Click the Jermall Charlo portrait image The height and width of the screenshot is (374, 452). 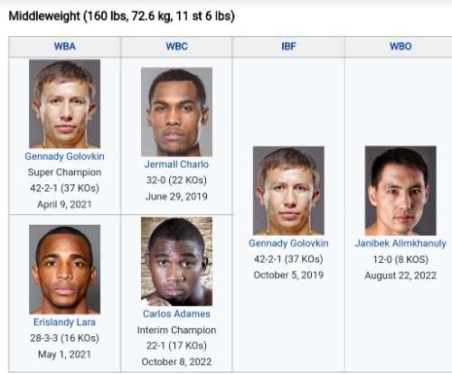(176, 112)
